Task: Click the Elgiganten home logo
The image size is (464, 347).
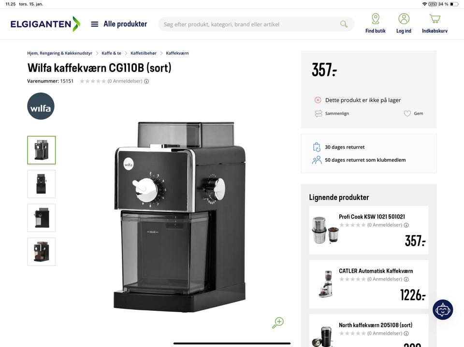Action: click(x=45, y=24)
